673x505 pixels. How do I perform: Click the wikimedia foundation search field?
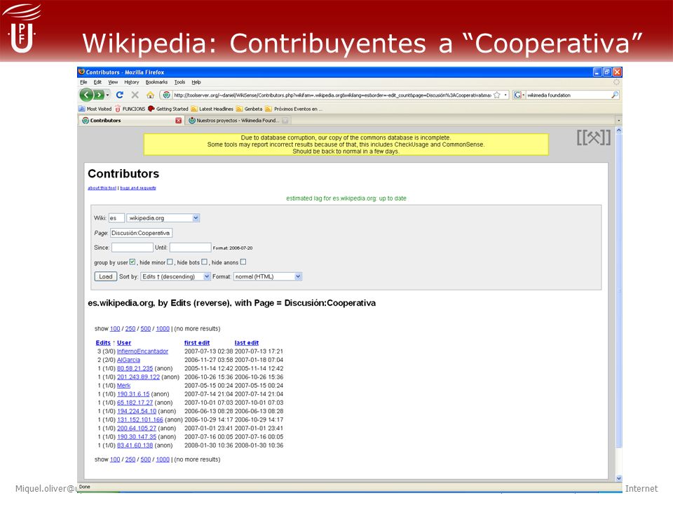coord(568,95)
